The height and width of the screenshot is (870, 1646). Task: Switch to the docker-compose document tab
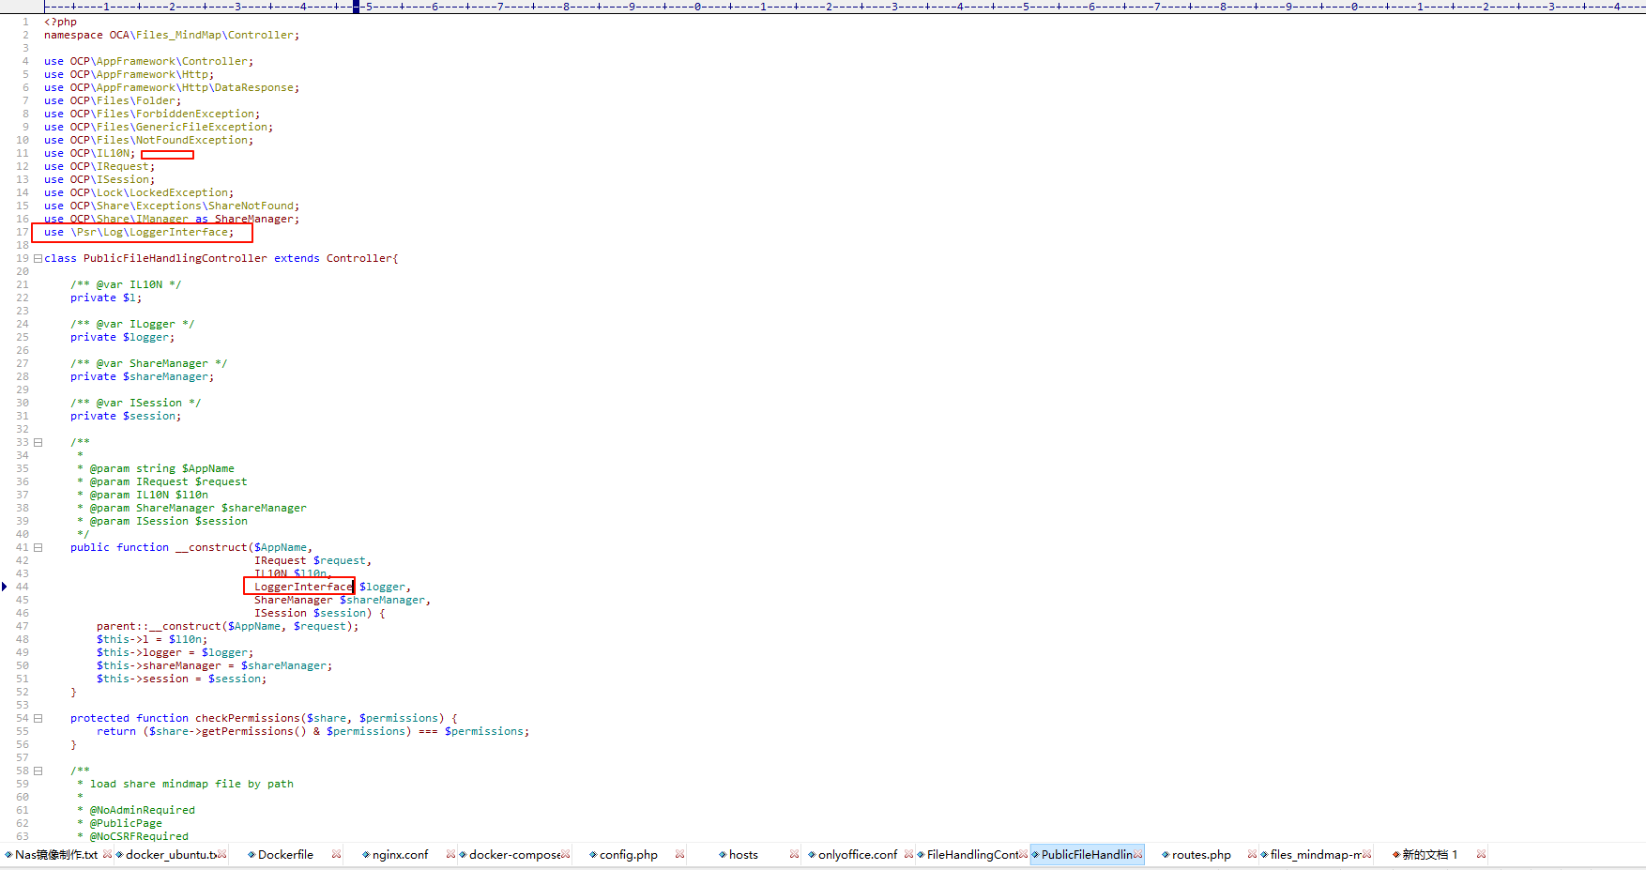point(514,854)
